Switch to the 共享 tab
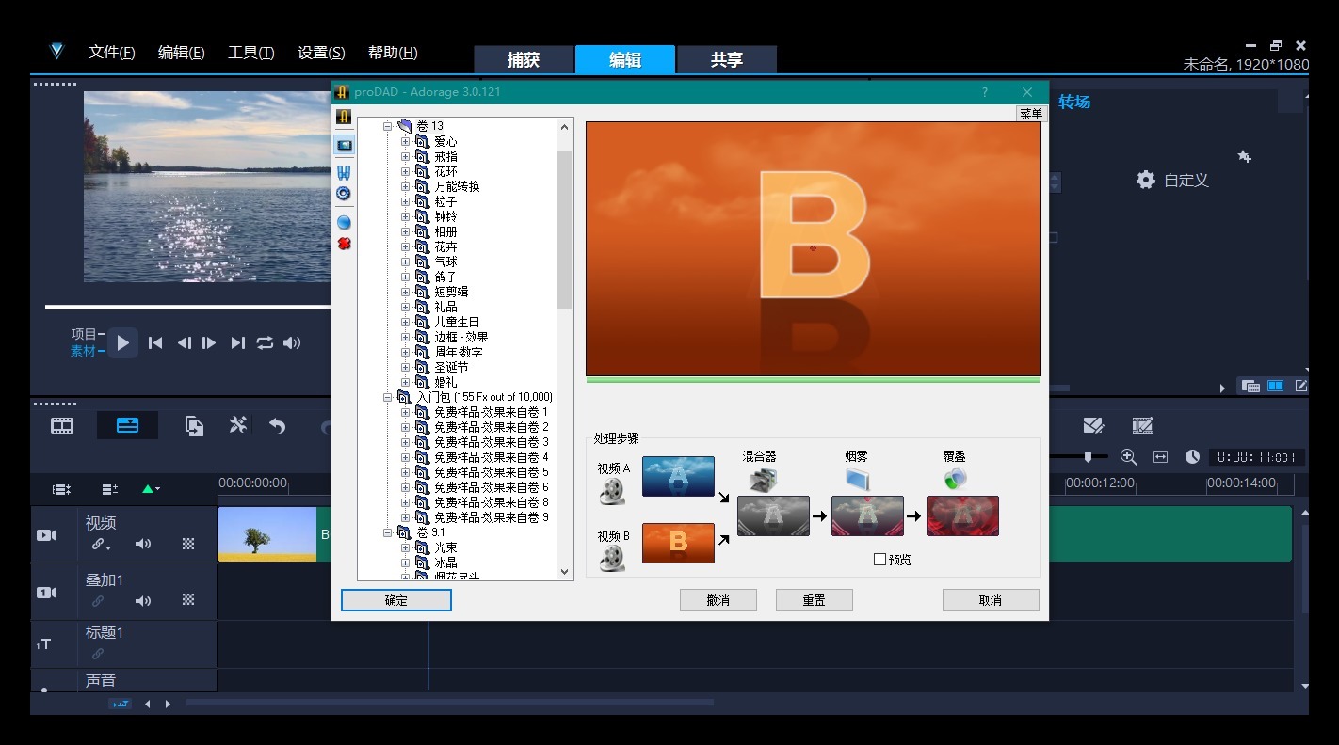1339x745 pixels. (726, 60)
